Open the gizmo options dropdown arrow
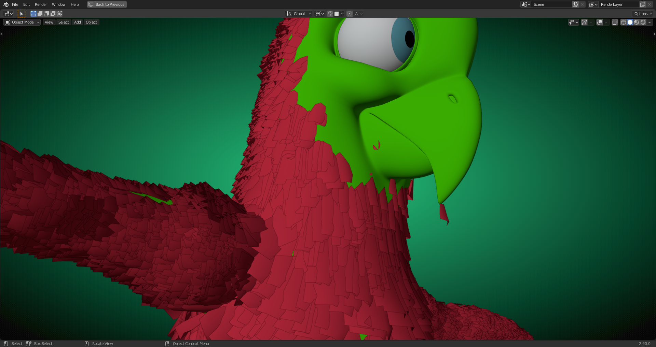 point(591,22)
